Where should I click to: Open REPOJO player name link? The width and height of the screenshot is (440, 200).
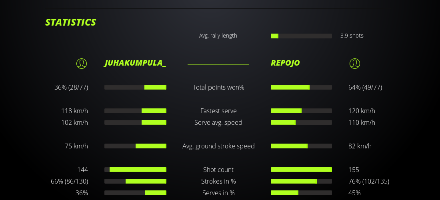pos(285,63)
